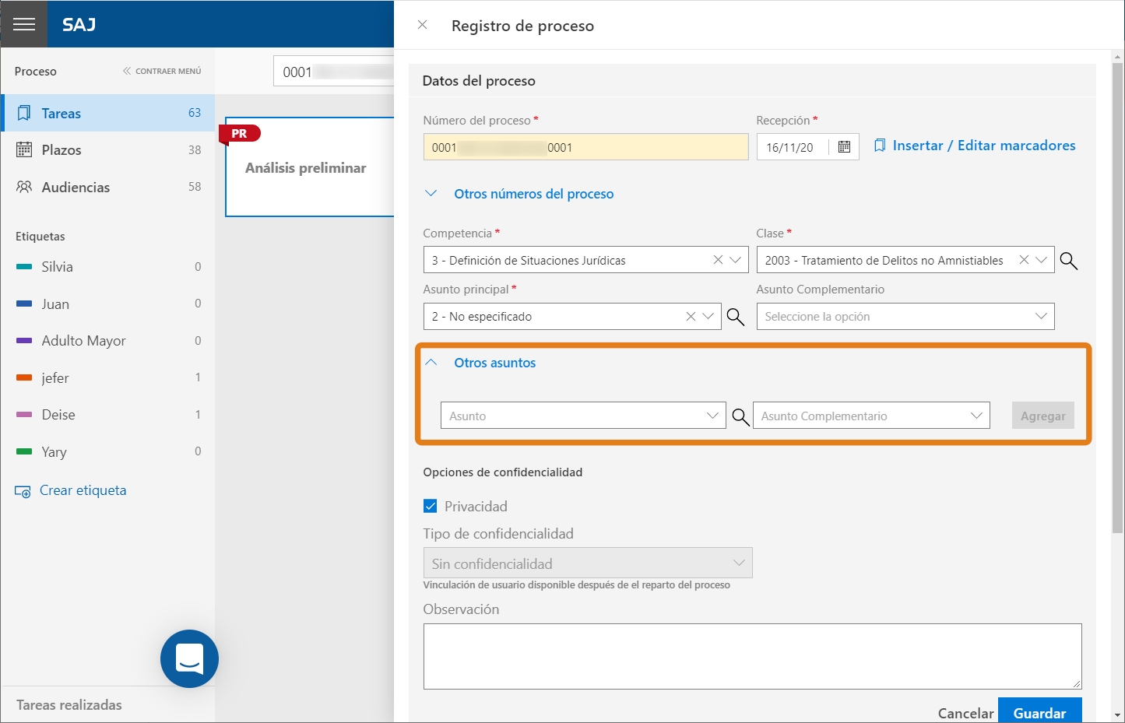Viewport: 1125px width, 723px height.
Task: Clear the Clase selection
Action: pyautogui.click(x=1024, y=260)
